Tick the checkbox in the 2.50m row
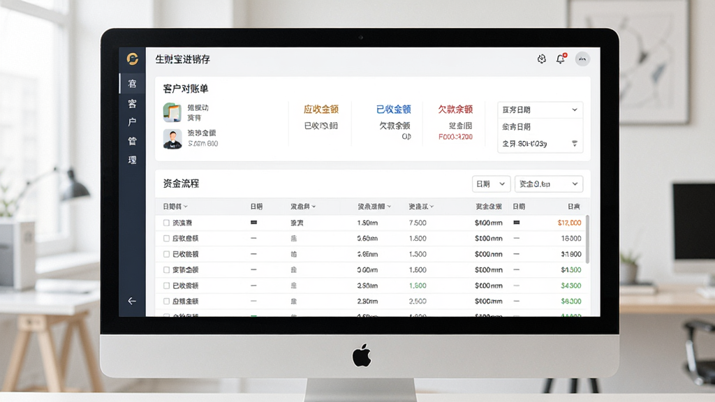 (x=166, y=285)
